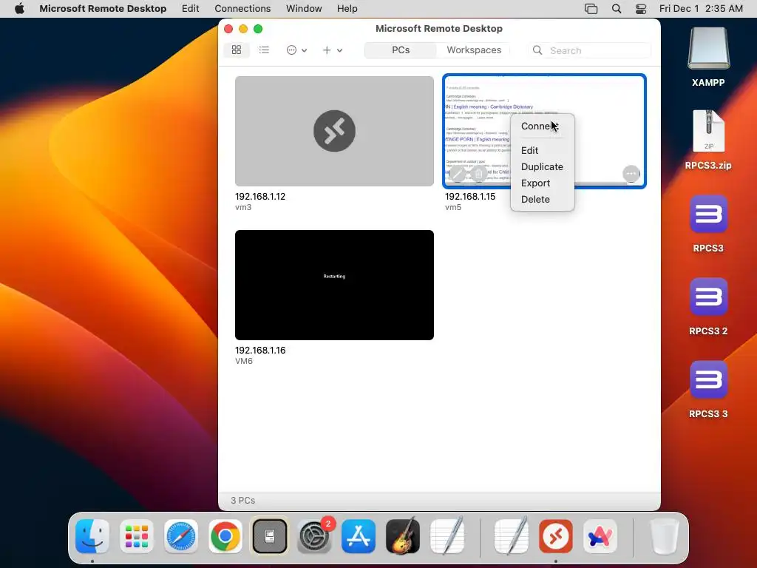Open Launchpad from the Dock
This screenshot has height=568, width=757.
click(137, 536)
